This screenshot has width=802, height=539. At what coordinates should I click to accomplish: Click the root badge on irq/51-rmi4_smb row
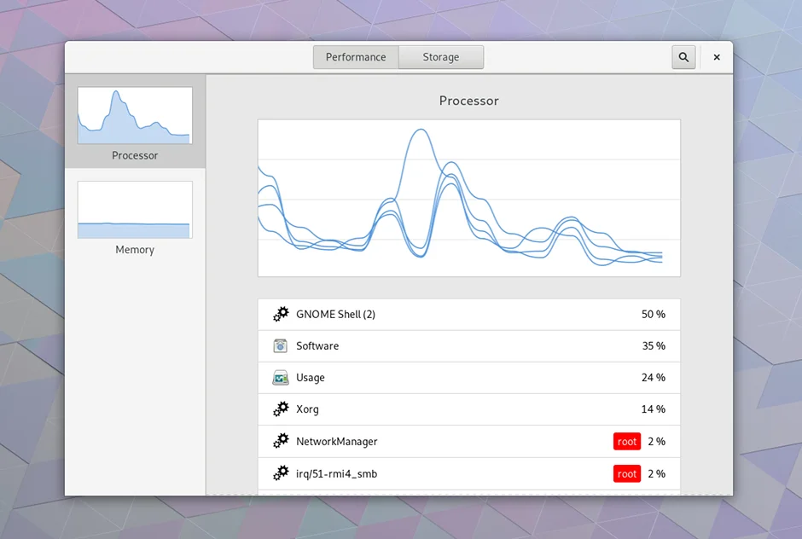[x=627, y=473]
